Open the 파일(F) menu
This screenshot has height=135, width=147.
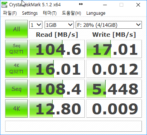[10, 13]
